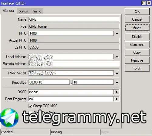Switch to the Status tab
Viewport: 152px width, 136px height.
(x=23, y=11)
